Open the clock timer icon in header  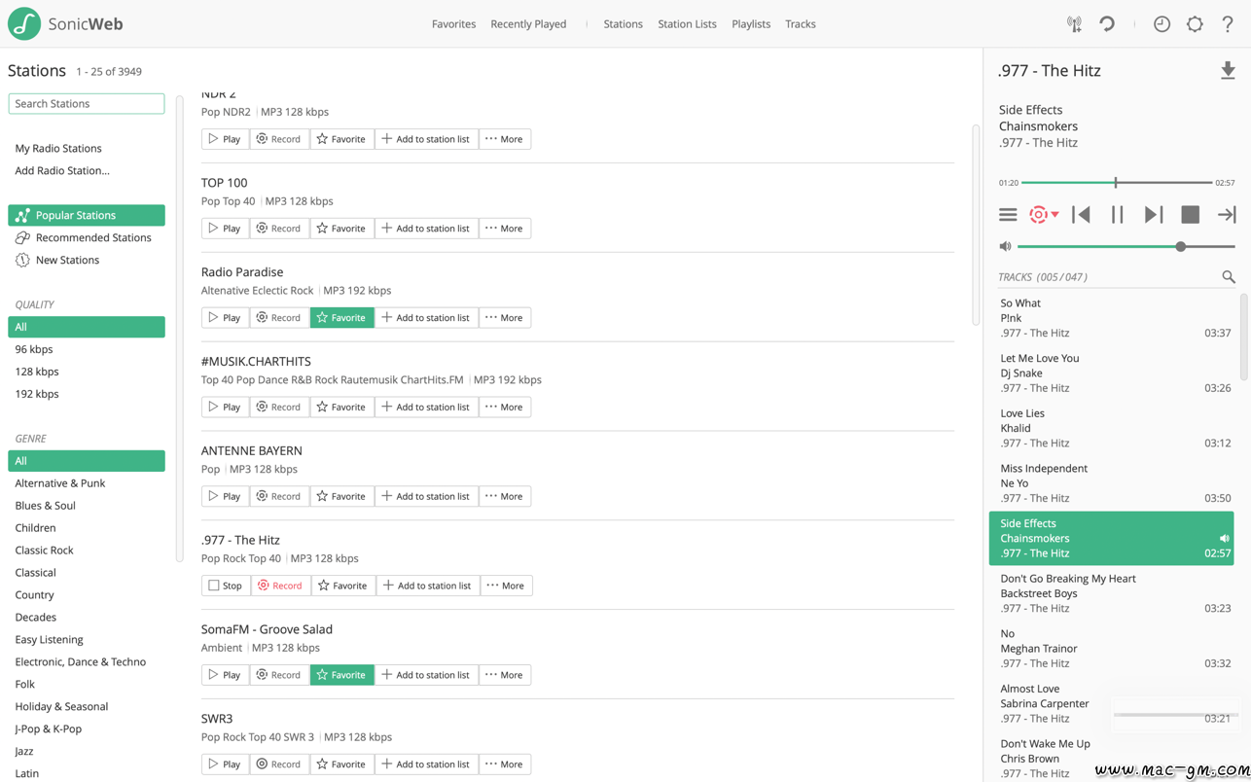(1162, 24)
